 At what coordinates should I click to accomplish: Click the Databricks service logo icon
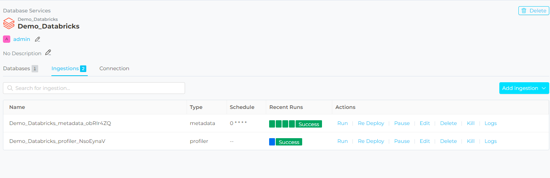tap(9, 23)
